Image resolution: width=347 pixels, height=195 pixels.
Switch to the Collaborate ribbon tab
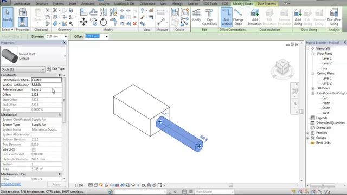147,4
